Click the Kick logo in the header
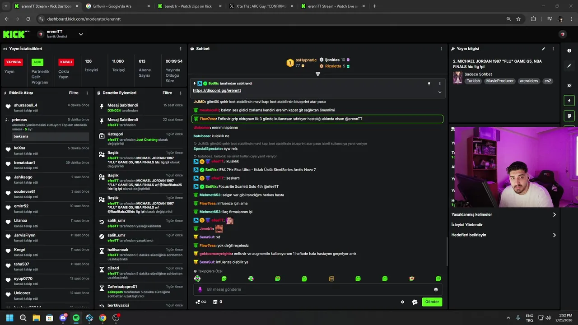 16,34
